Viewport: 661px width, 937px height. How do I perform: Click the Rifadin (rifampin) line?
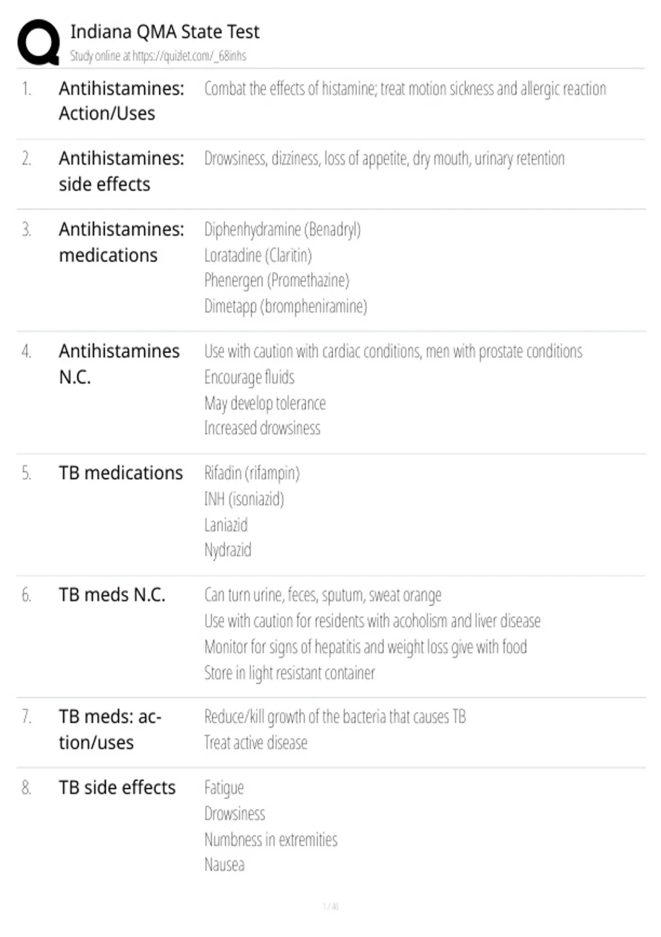click(x=252, y=473)
